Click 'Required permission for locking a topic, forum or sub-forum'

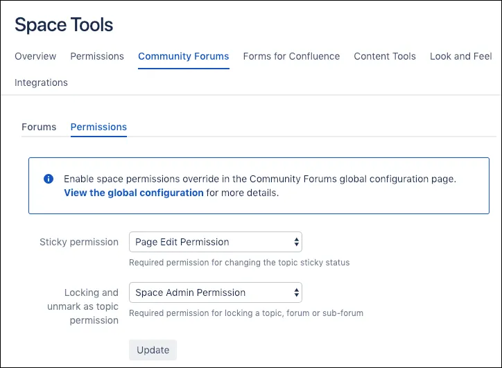246,313
